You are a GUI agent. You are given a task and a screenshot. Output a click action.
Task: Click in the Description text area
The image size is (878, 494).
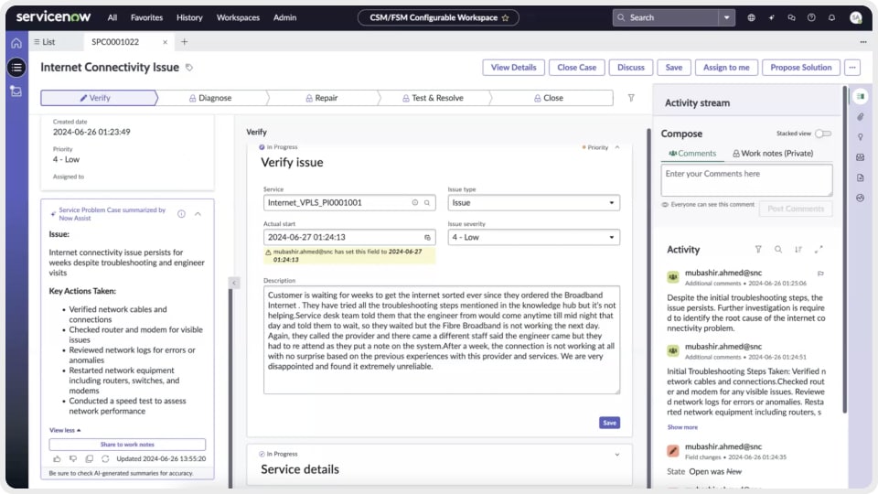pos(441,340)
